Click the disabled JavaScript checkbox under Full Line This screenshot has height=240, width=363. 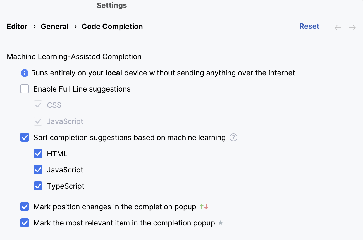[x=38, y=121]
